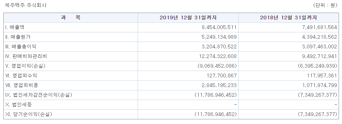Click value 117,957,361

click(x=322, y=76)
